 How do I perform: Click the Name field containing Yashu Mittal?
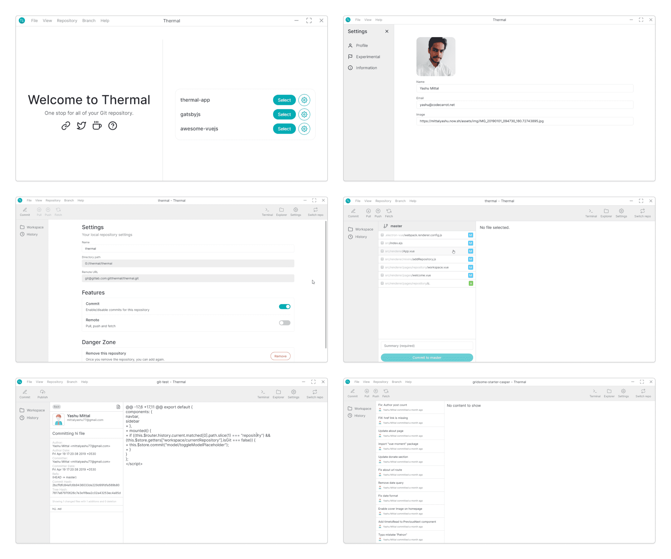coord(524,89)
